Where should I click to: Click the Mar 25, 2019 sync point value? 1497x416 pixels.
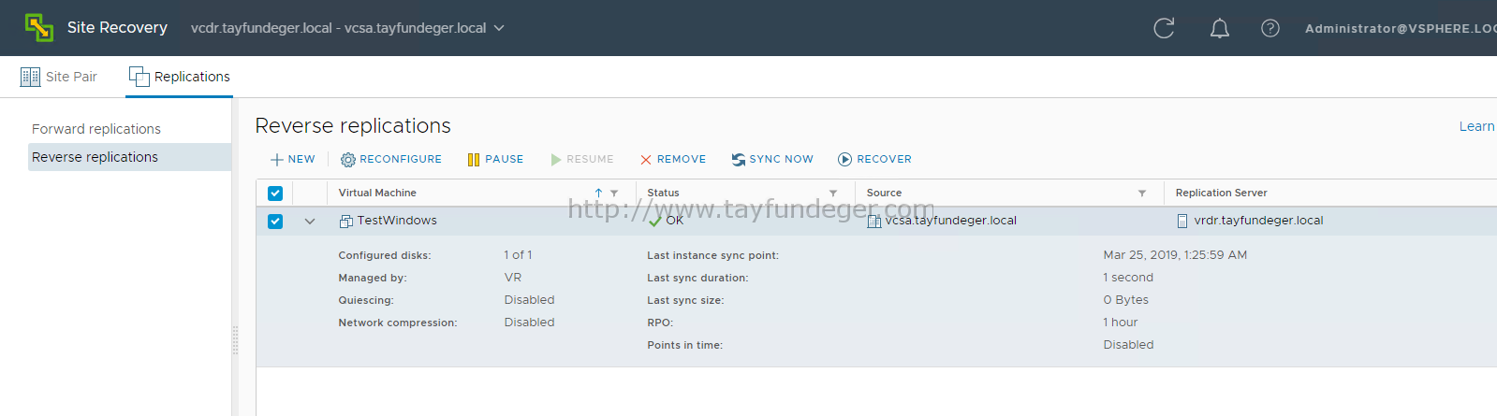1175,254
